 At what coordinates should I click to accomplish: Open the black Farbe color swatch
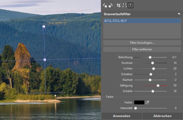[139, 103]
